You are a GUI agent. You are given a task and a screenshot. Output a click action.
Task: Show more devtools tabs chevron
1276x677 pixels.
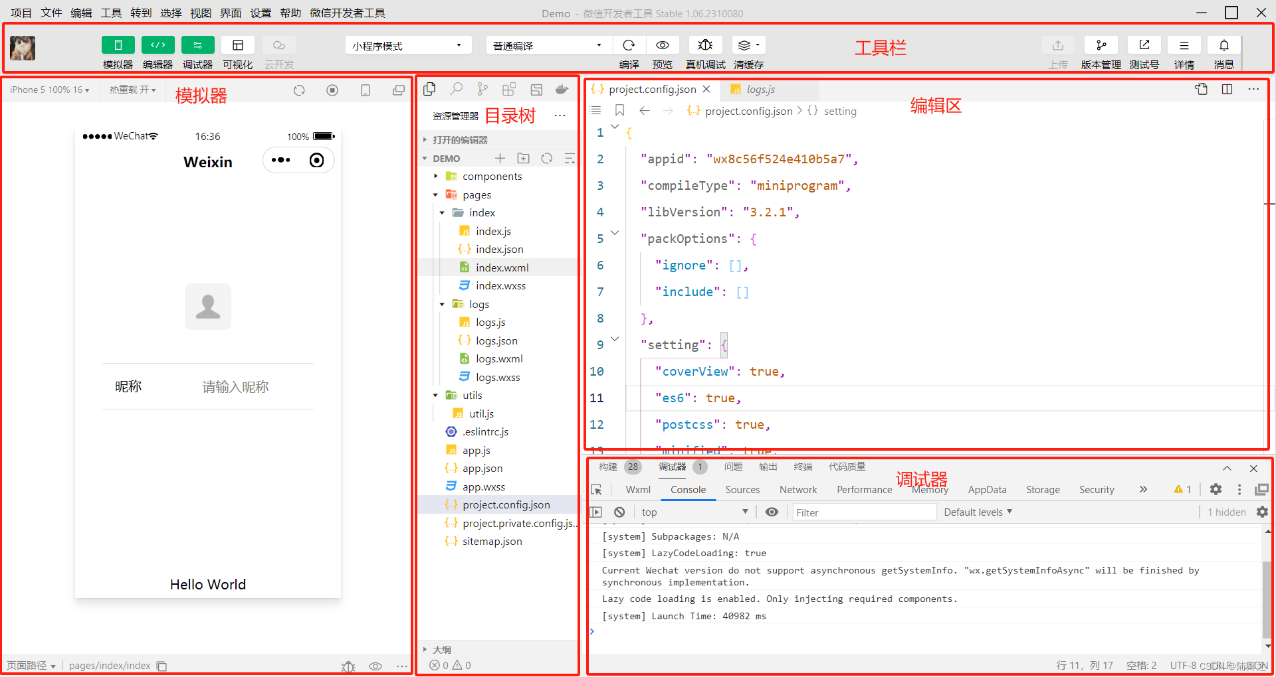coord(1143,489)
